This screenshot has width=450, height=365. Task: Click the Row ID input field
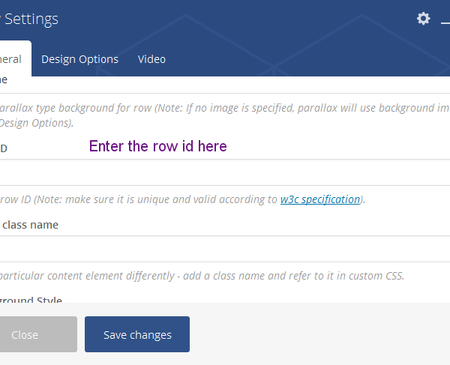225,172
